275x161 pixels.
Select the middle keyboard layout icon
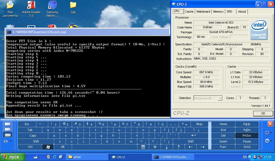8,129
